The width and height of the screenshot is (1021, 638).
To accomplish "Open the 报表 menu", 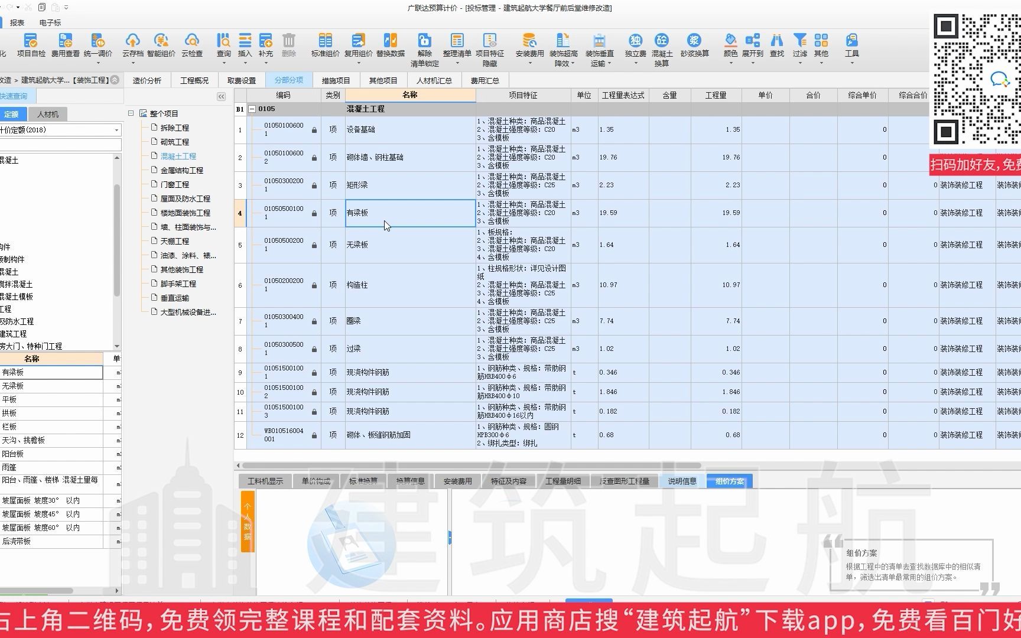I will (17, 22).
